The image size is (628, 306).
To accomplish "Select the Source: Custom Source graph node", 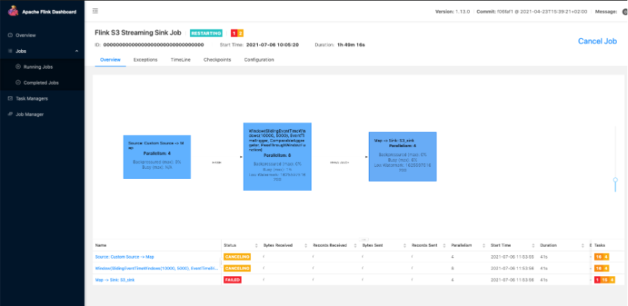I will 157,157.
